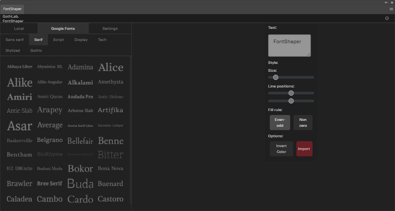Collapse the window using the double-arrow icon
Image resolution: width=395 pixels, height=211 pixels.
386,3
